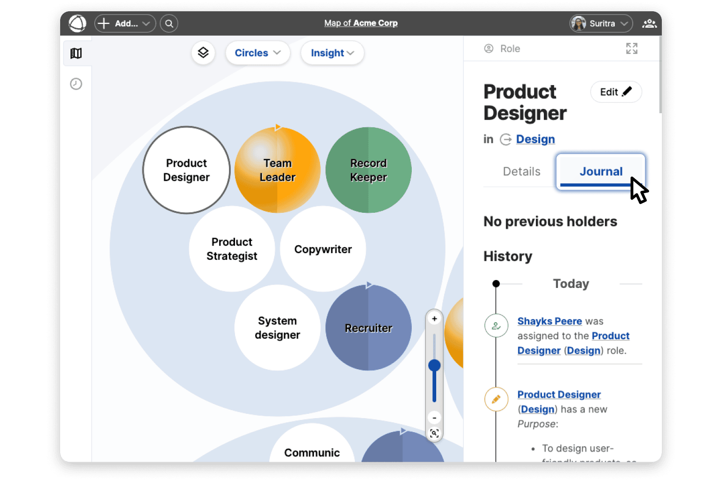Switch to the Details tab
Screen dimensions: 722x481
pos(521,171)
